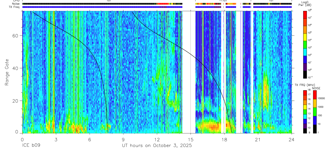This screenshot has height=151, width=328.
Task: Select the green band of the NOISE colorbar
Action: 315,112
